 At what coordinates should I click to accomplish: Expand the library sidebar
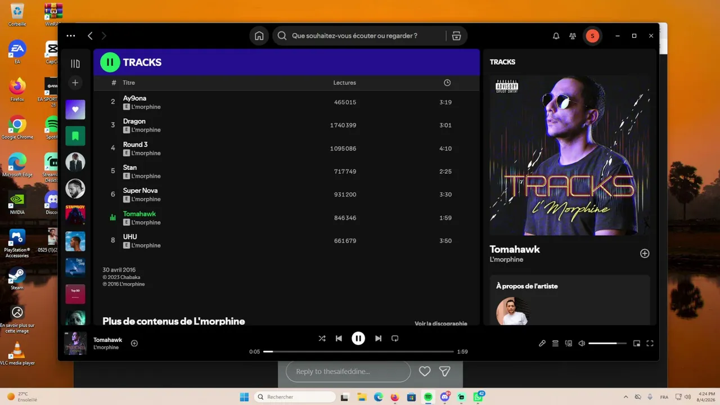pos(75,64)
